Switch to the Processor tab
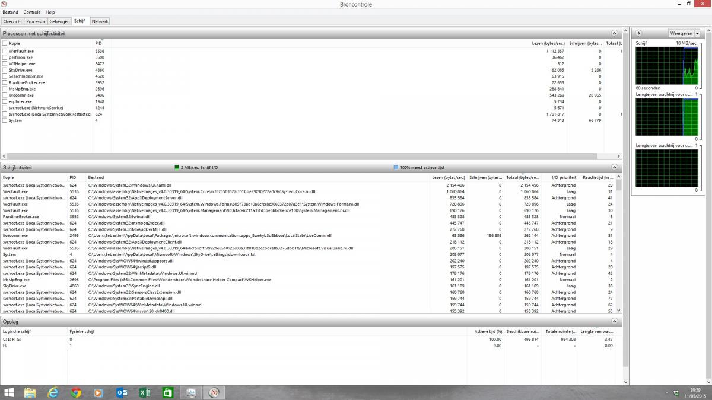Viewport: 712px width, 400px height. [36, 21]
